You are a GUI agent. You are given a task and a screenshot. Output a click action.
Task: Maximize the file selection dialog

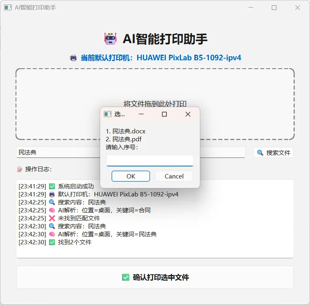click(164, 114)
